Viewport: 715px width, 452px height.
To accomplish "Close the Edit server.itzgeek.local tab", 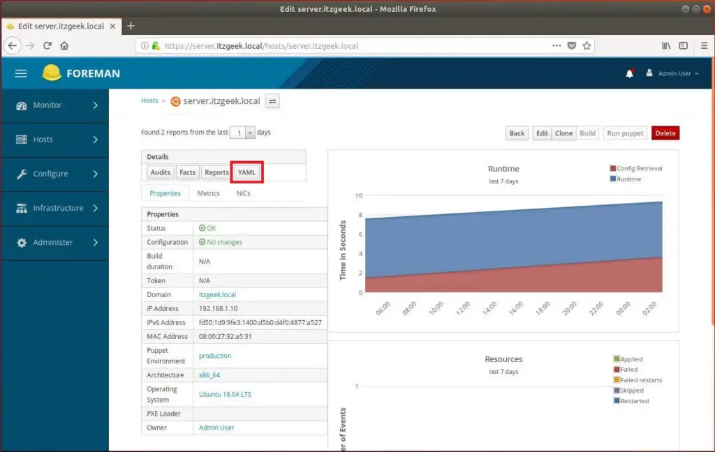I will 112,27.
